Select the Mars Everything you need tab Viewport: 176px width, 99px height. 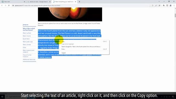pos(64,2)
